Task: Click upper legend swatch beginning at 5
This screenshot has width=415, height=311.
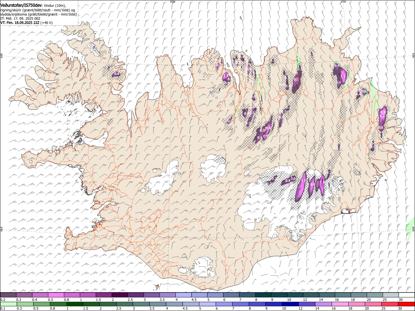Action: 215,295
